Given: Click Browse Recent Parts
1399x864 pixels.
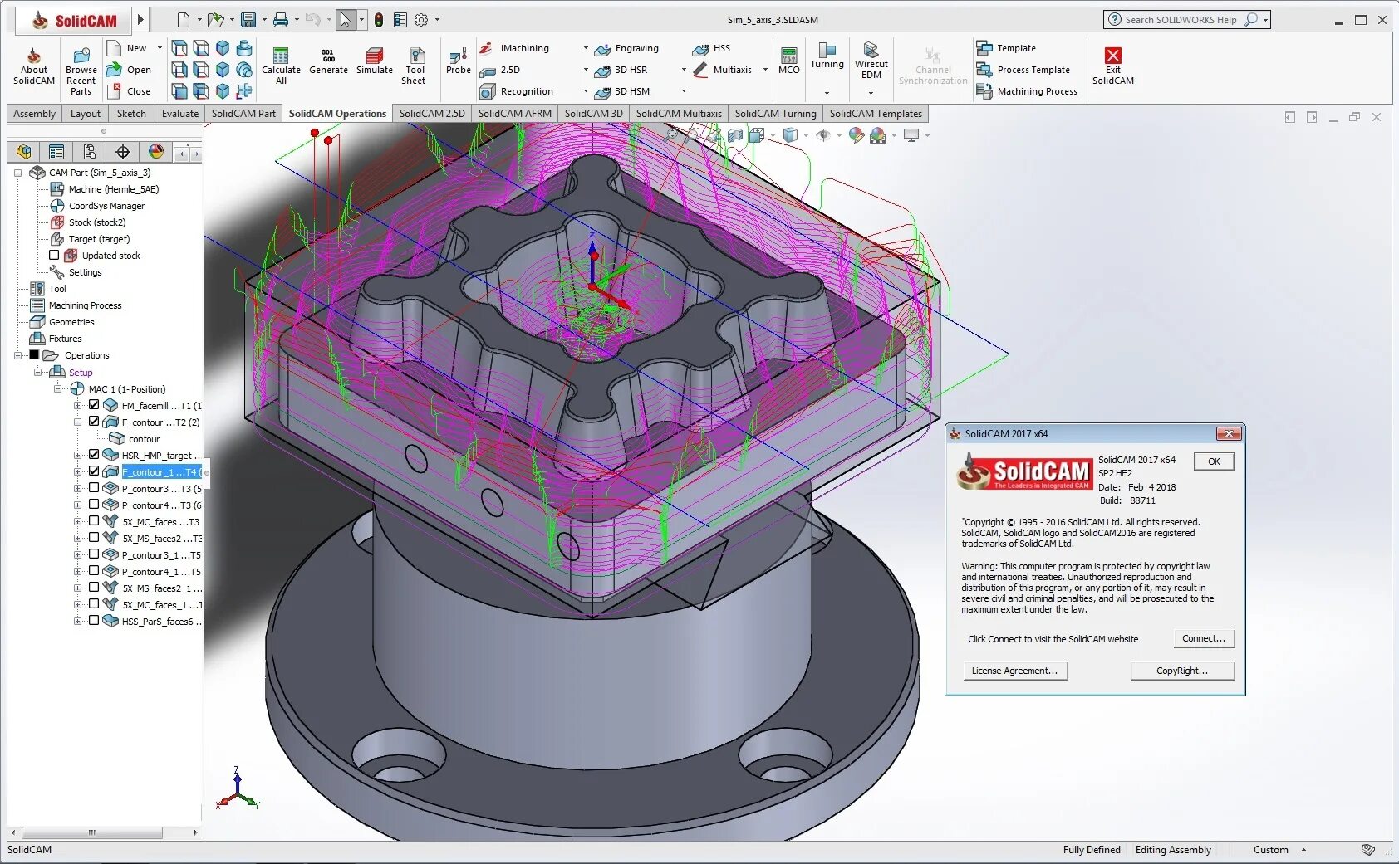Looking at the screenshot, I should (x=81, y=70).
